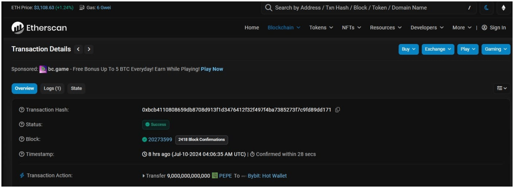The height and width of the screenshot is (188, 514).
Task: Click the Success status badge
Action: (x=156, y=125)
